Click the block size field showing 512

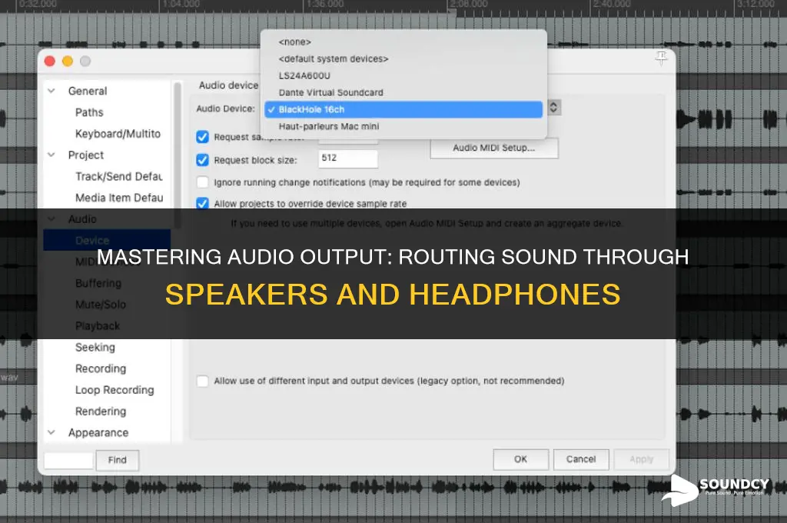pos(348,158)
